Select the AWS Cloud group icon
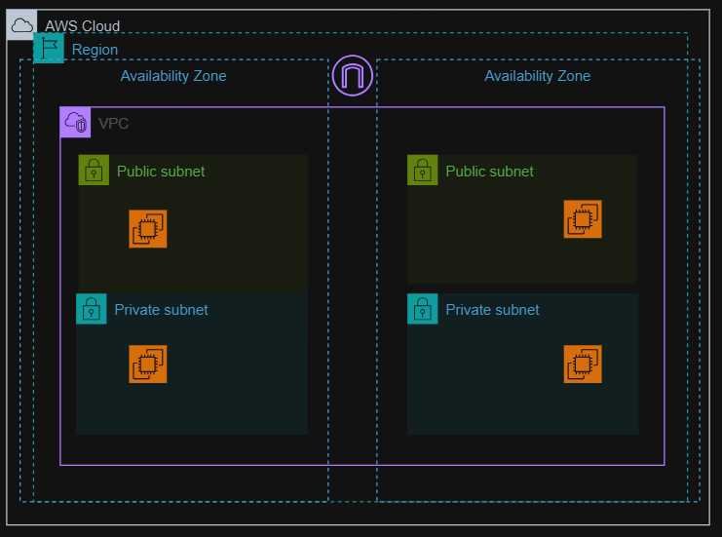 coord(21,25)
